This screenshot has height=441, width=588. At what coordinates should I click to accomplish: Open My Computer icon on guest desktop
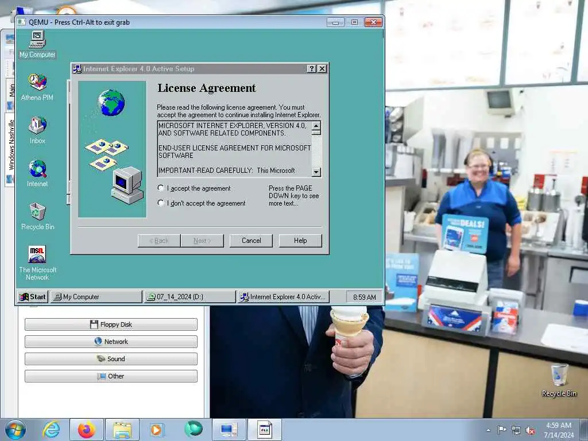37,44
